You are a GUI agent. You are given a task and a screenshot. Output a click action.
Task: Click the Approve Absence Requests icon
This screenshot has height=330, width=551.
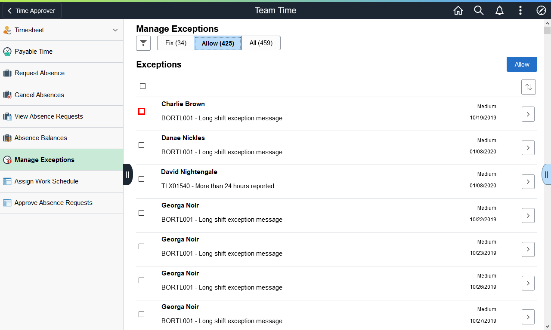(7, 203)
